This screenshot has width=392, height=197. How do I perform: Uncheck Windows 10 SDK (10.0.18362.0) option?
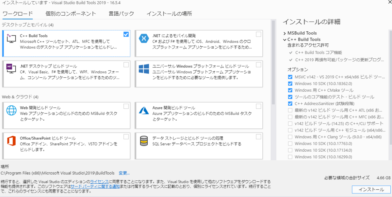tap(290, 83)
